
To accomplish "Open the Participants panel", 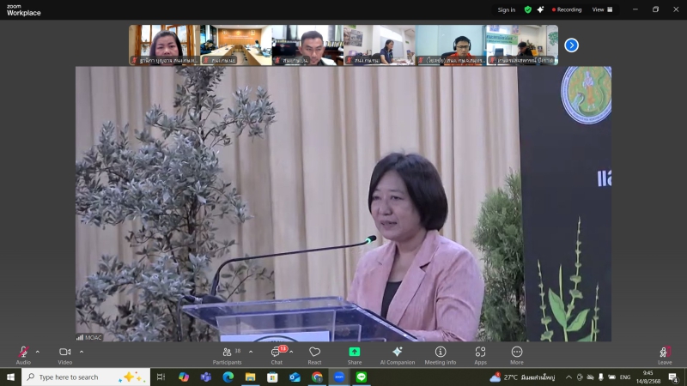I will (227, 355).
